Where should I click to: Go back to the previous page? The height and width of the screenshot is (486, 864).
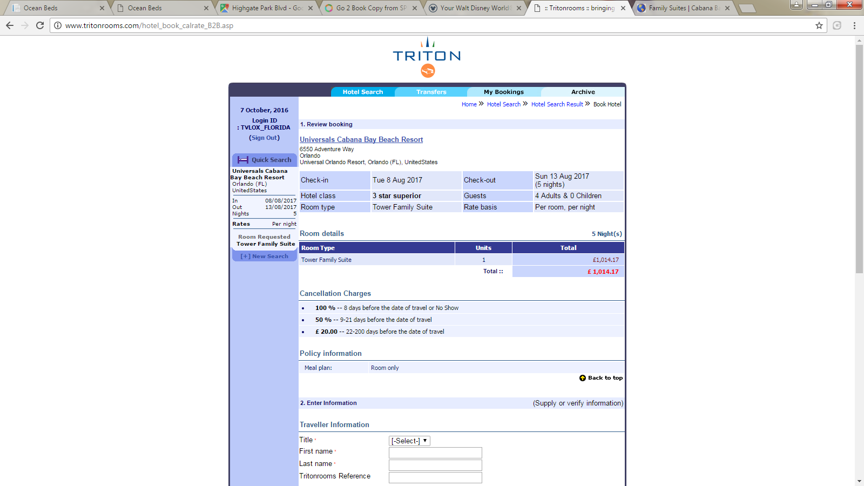[x=10, y=25]
